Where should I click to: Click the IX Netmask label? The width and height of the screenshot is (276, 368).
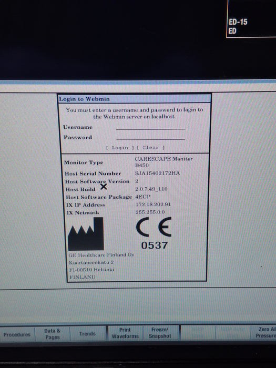(83, 212)
